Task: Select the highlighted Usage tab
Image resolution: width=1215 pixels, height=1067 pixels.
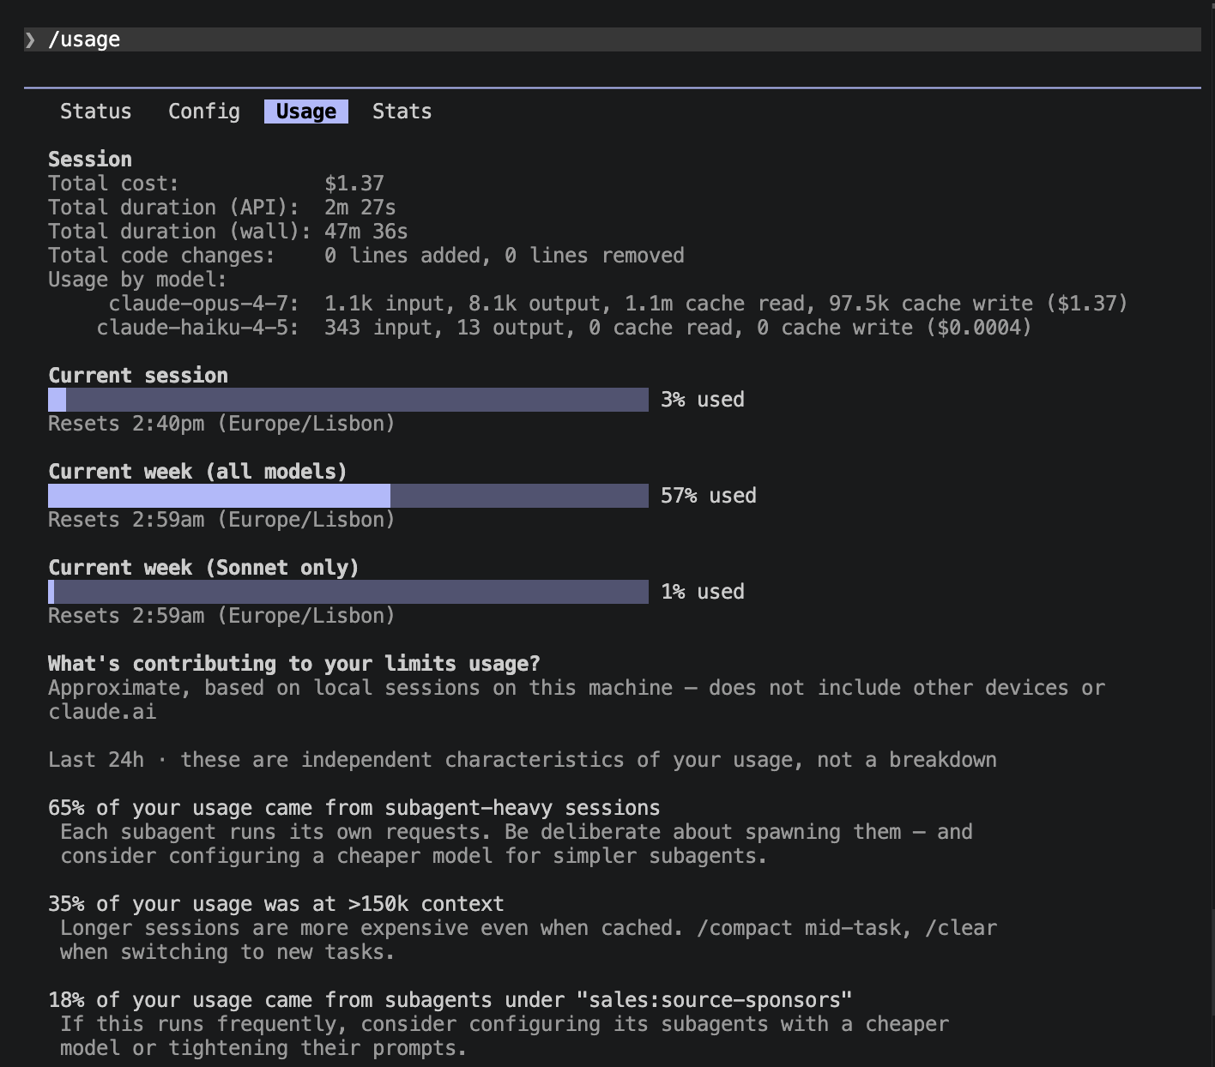Action: point(306,112)
